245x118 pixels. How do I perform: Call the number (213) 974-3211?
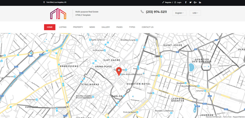(156, 12)
